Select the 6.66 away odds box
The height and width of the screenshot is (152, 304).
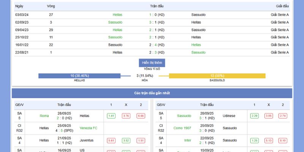[141, 116]
